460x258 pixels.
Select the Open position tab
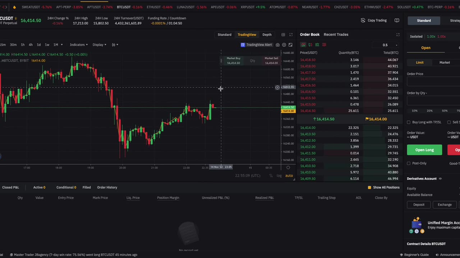(426, 48)
